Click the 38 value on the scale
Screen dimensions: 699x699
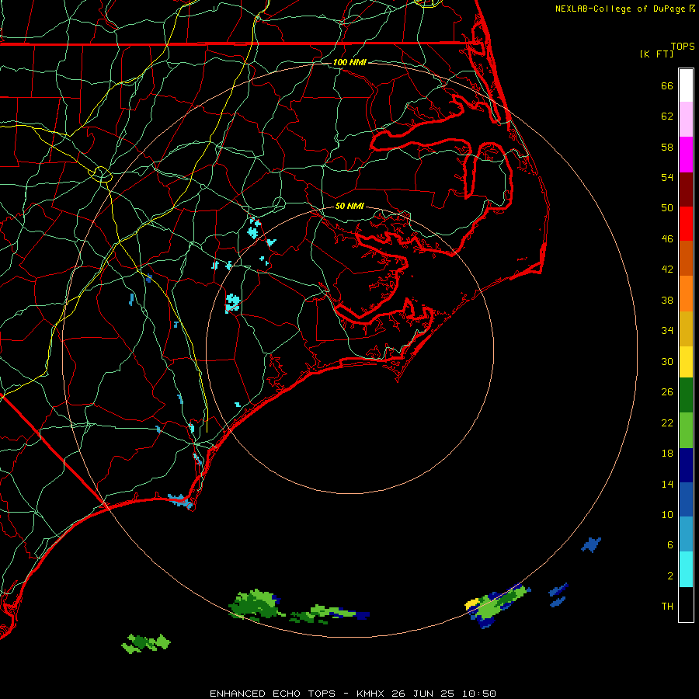point(667,300)
